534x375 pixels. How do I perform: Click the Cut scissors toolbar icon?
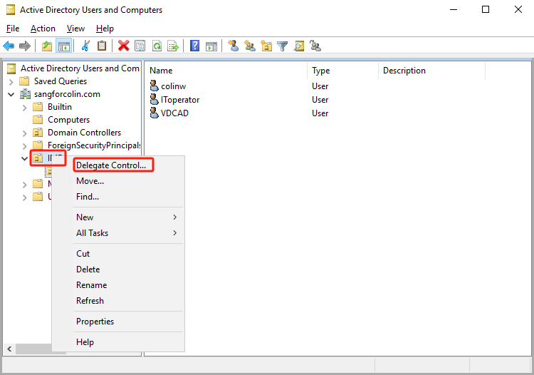(85, 46)
